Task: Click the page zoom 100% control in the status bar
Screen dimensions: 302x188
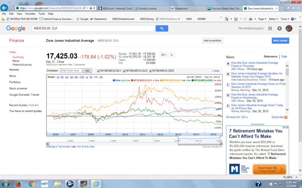Action: [x=290, y=177]
